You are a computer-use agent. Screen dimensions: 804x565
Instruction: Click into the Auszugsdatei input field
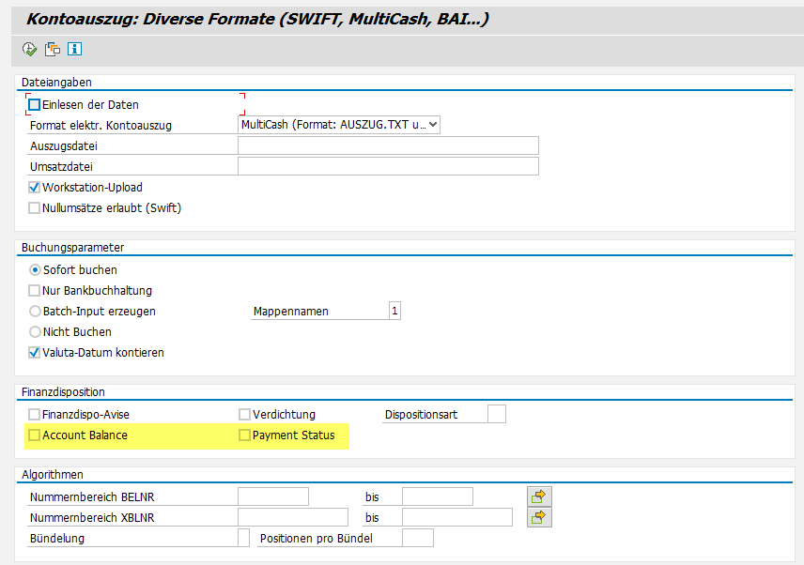388,145
